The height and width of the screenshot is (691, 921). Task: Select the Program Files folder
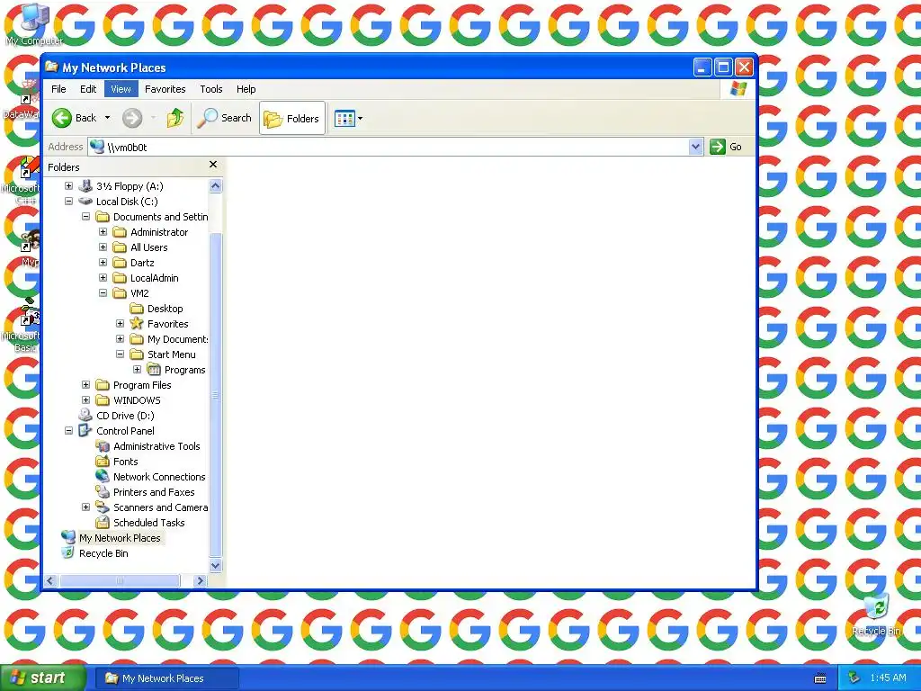(x=142, y=385)
